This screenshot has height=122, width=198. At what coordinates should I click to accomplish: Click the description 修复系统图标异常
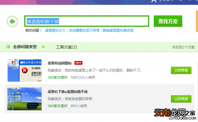(79, 99)
